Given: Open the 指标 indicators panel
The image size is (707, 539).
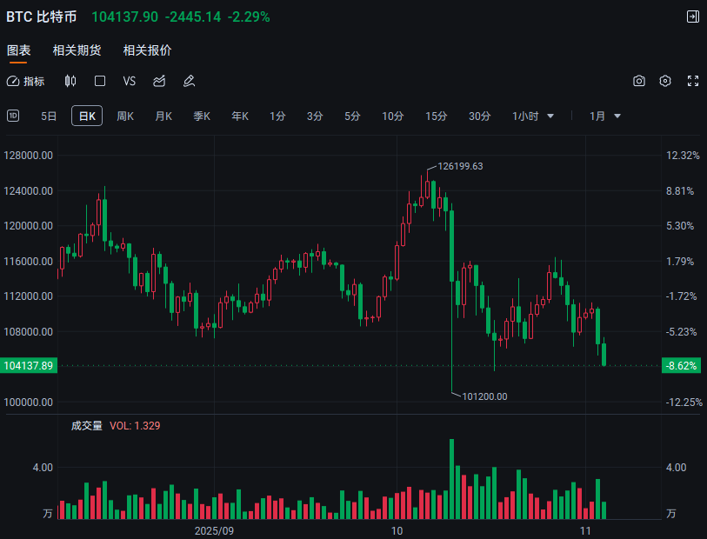Looking at the screenshot, I should coord(26,81).
